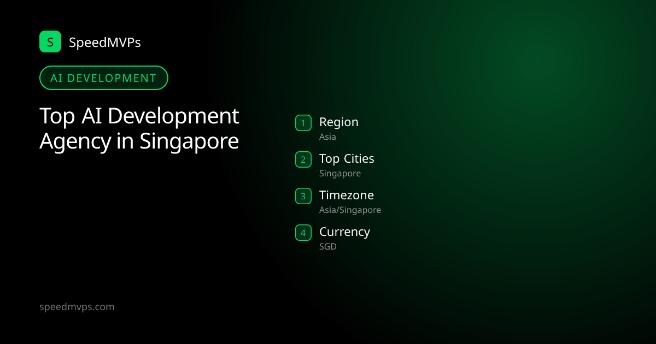The height and width of the screenshot is (344, 656).
Task: Click the SpeedMVPs brand name
Action: pyautogui.click(x=105, y=42)
